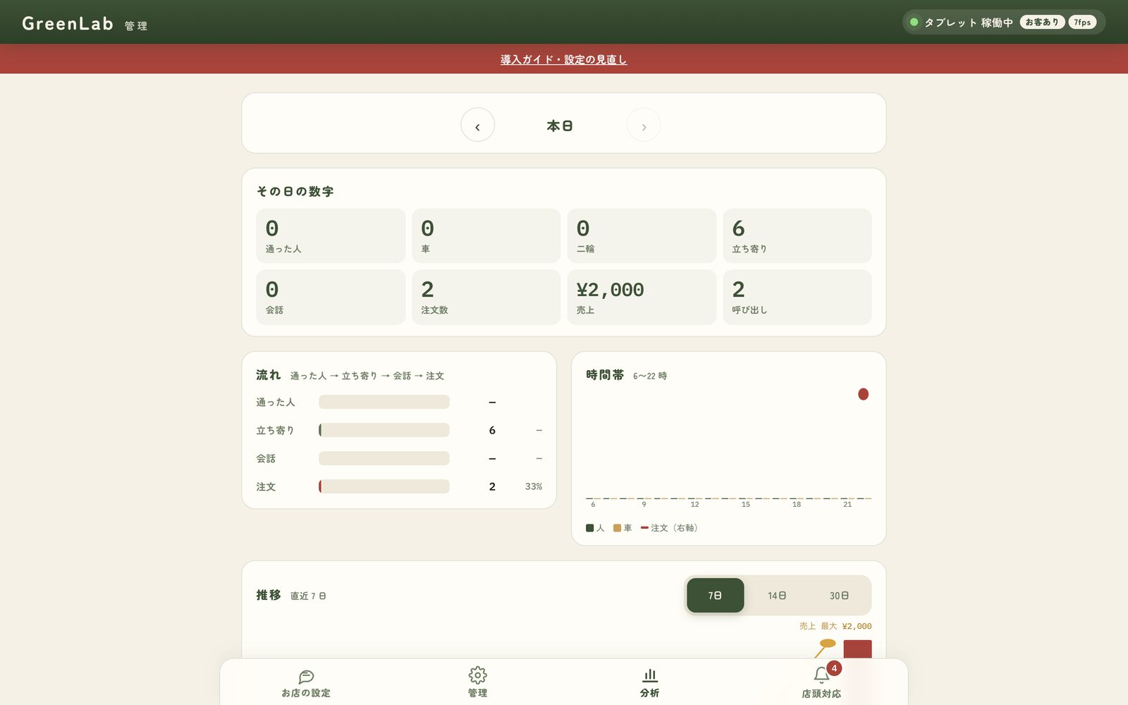
Task: Click the red order dot in hourly chart
Action: (863, 394)
